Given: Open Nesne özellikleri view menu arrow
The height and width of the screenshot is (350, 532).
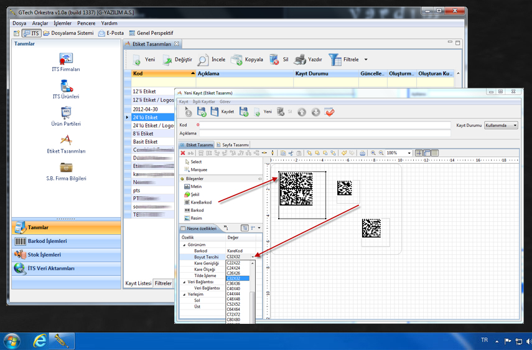Looking at the screenshot, I should [x=259, y=228].
